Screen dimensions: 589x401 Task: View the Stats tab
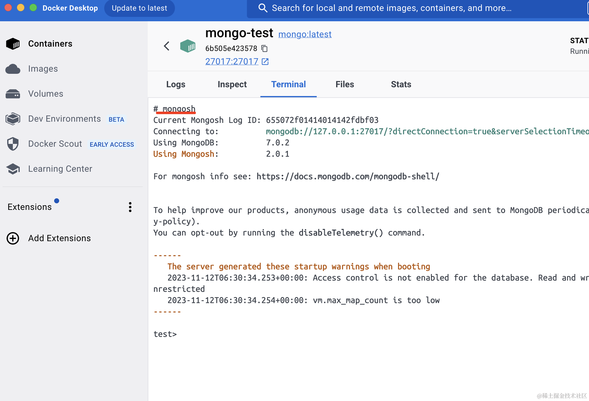[401, 84]
